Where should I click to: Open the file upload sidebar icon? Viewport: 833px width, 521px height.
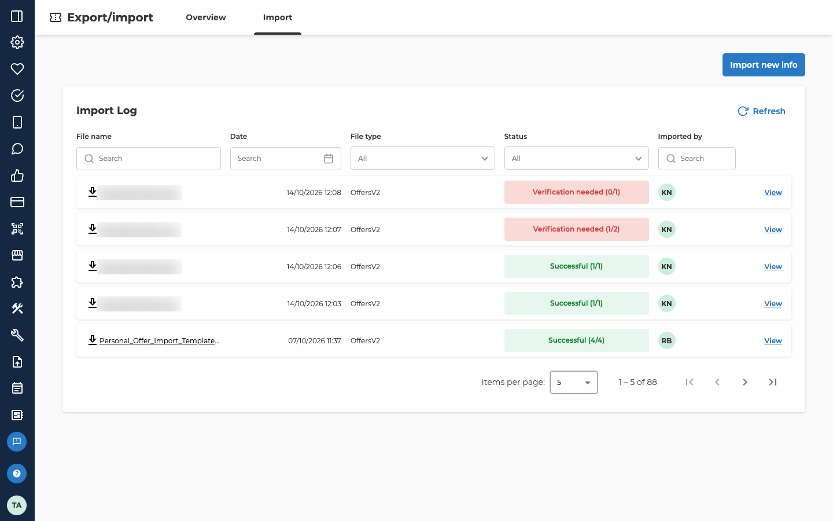pyautogui.click(x=17, y=362)
